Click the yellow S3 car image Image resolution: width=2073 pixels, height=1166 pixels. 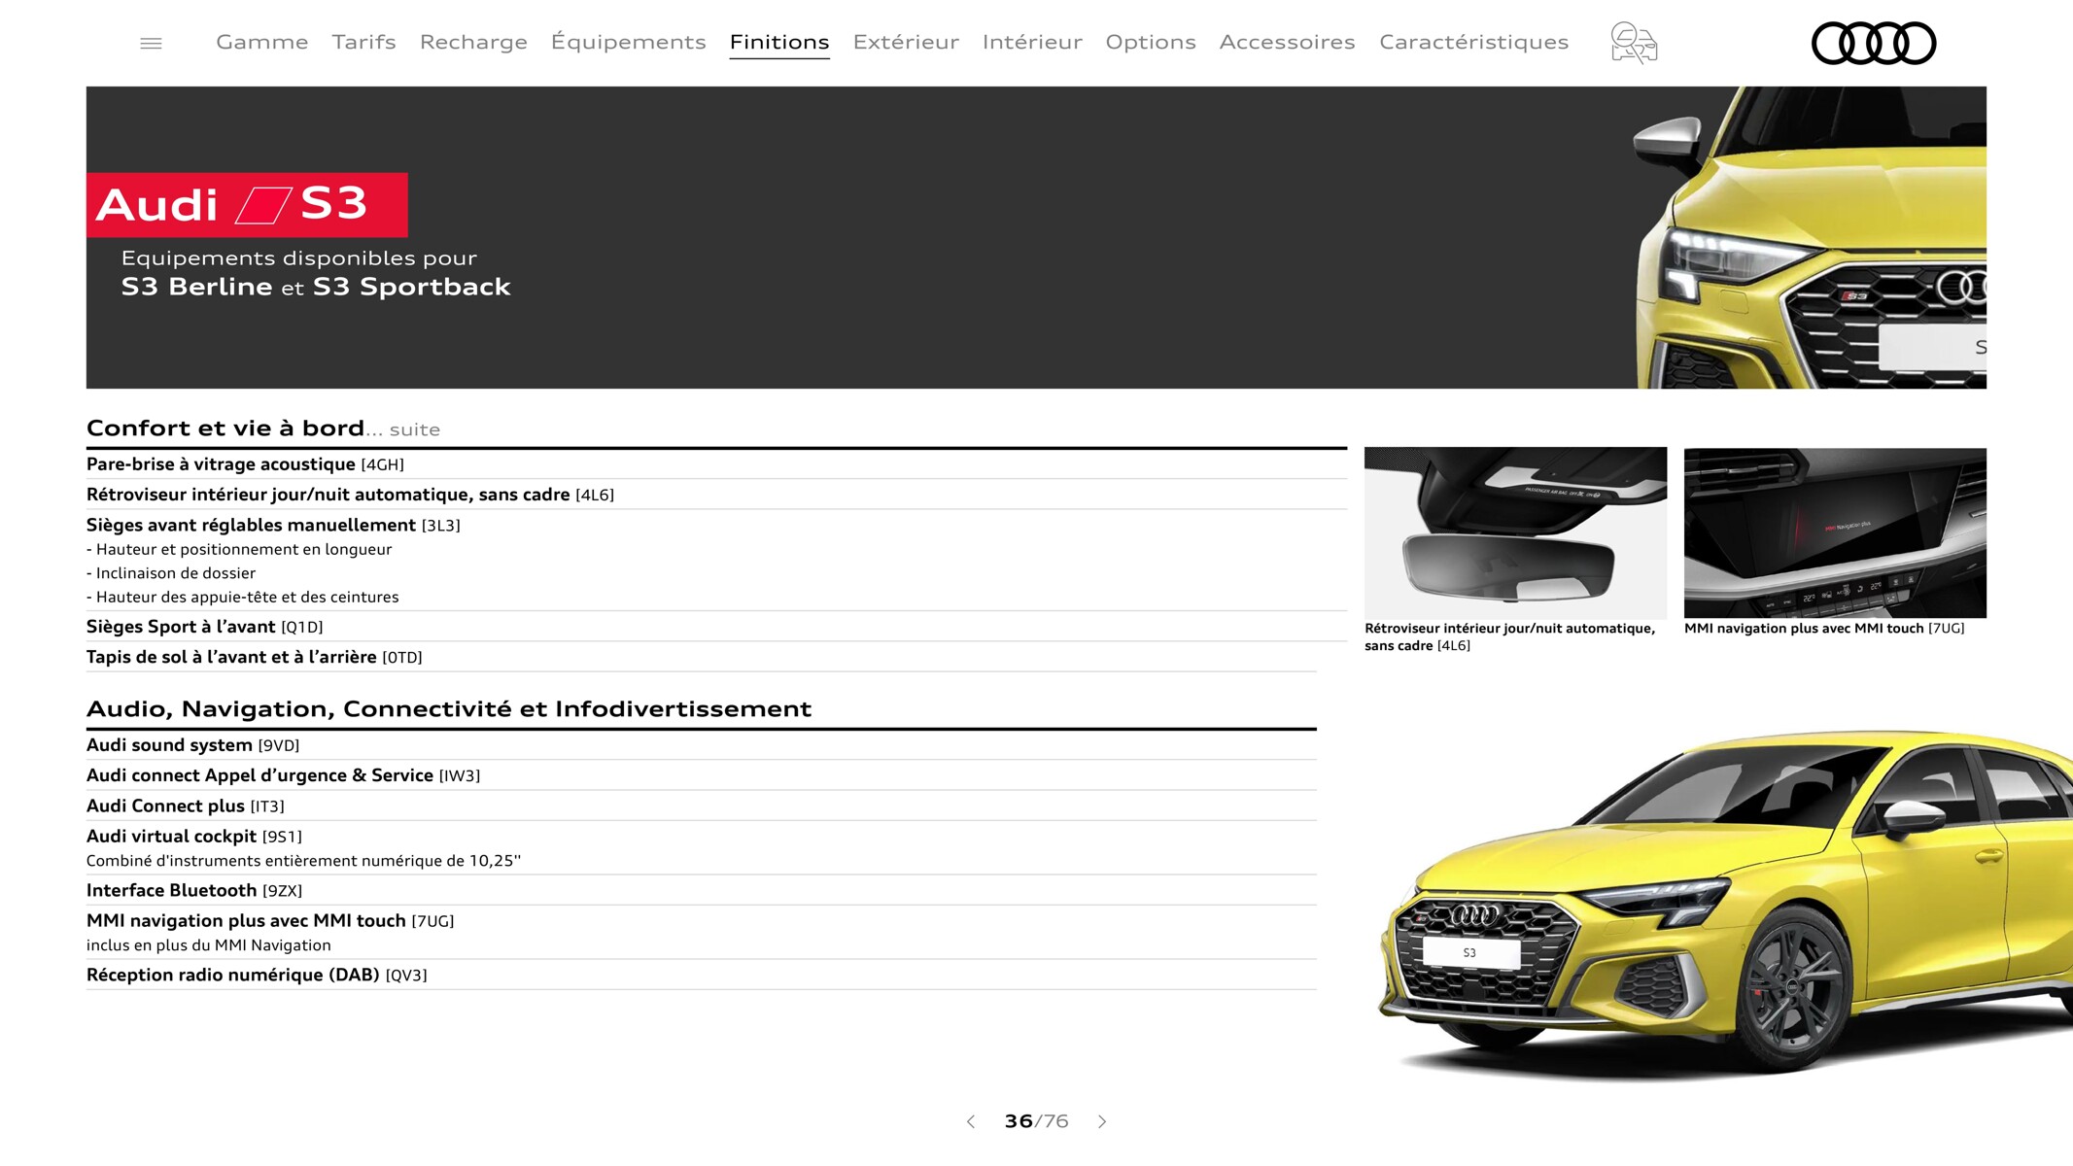(x=1725, y=904)
